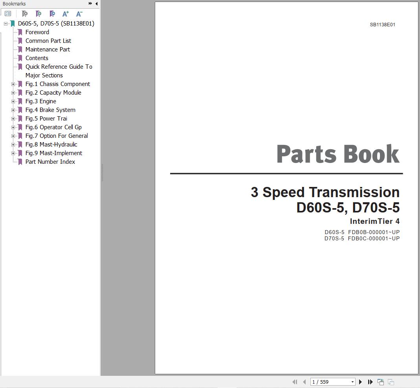Select the Fig.1 Chassis Component label
This screenshot has width=420, height=388.
(58, 84)
